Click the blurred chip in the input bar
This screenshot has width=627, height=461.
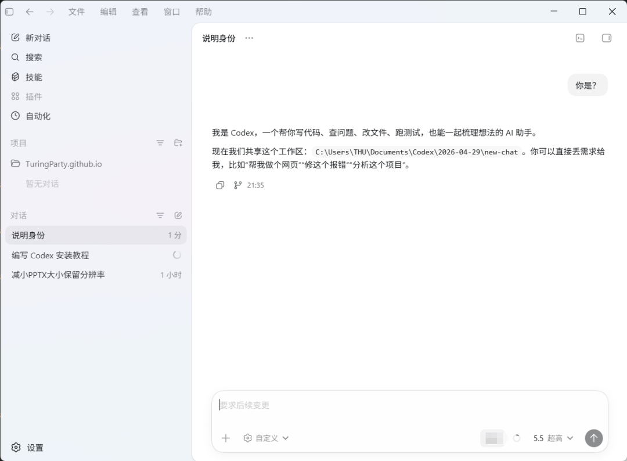[492, 438]
